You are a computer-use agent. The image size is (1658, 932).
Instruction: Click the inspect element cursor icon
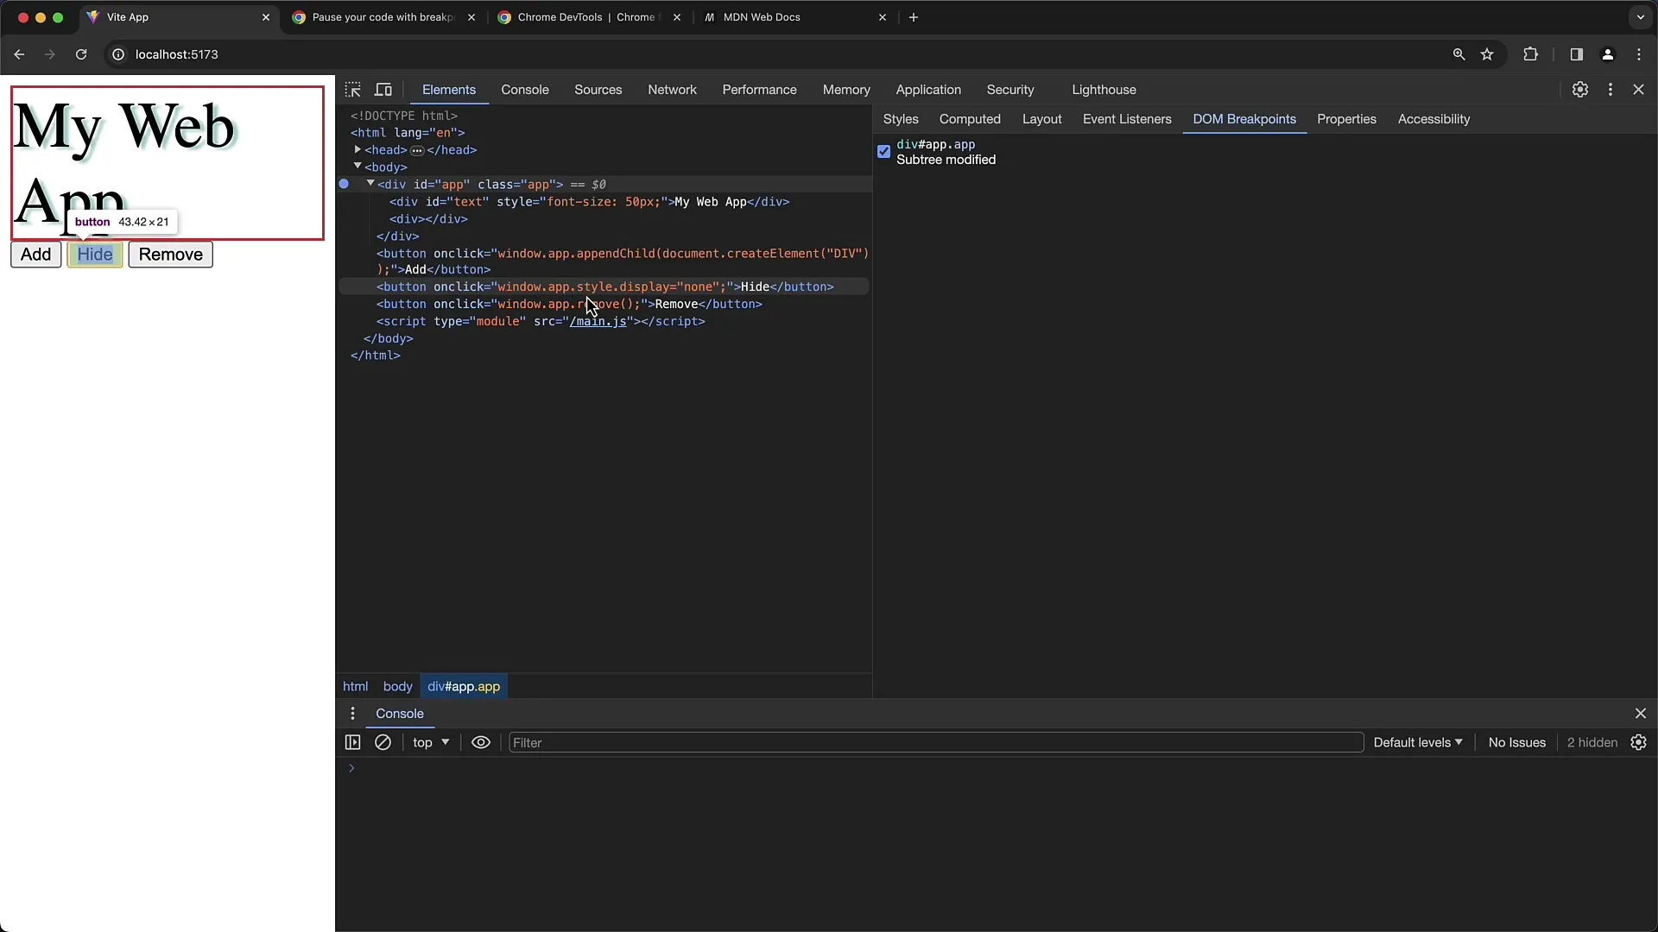click(x=353, y=89)
